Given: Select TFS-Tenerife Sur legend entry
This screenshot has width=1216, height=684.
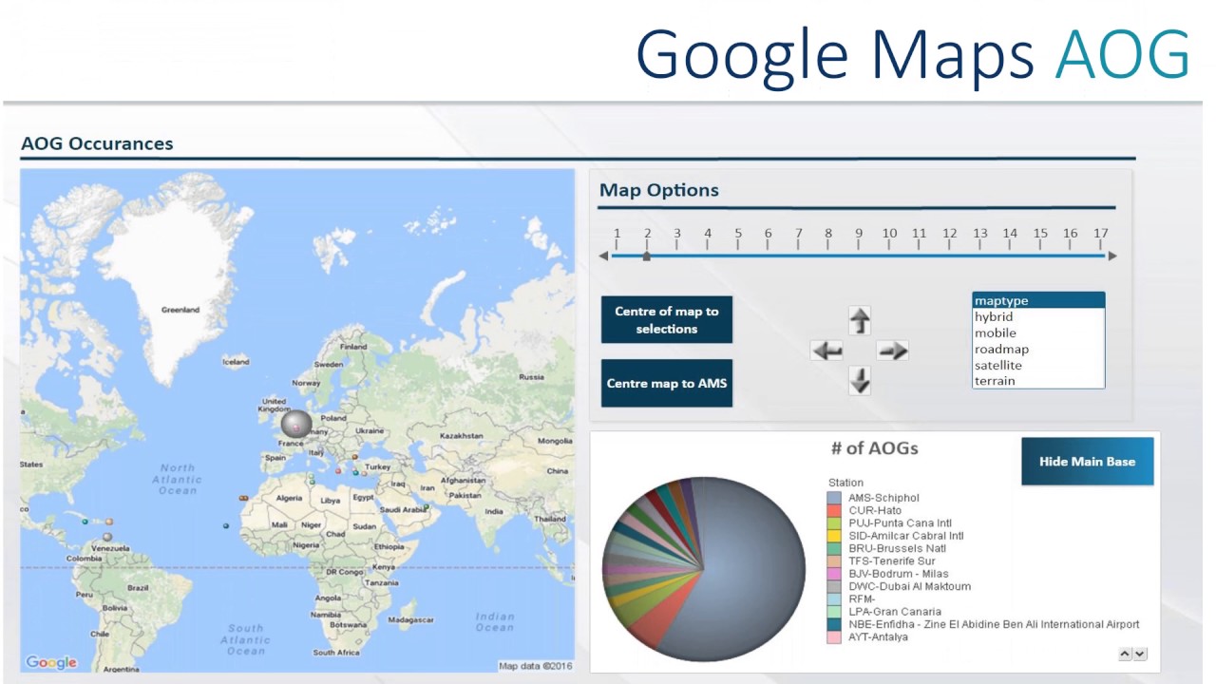Looking at the screenshot, I should (x=891, y=561).
